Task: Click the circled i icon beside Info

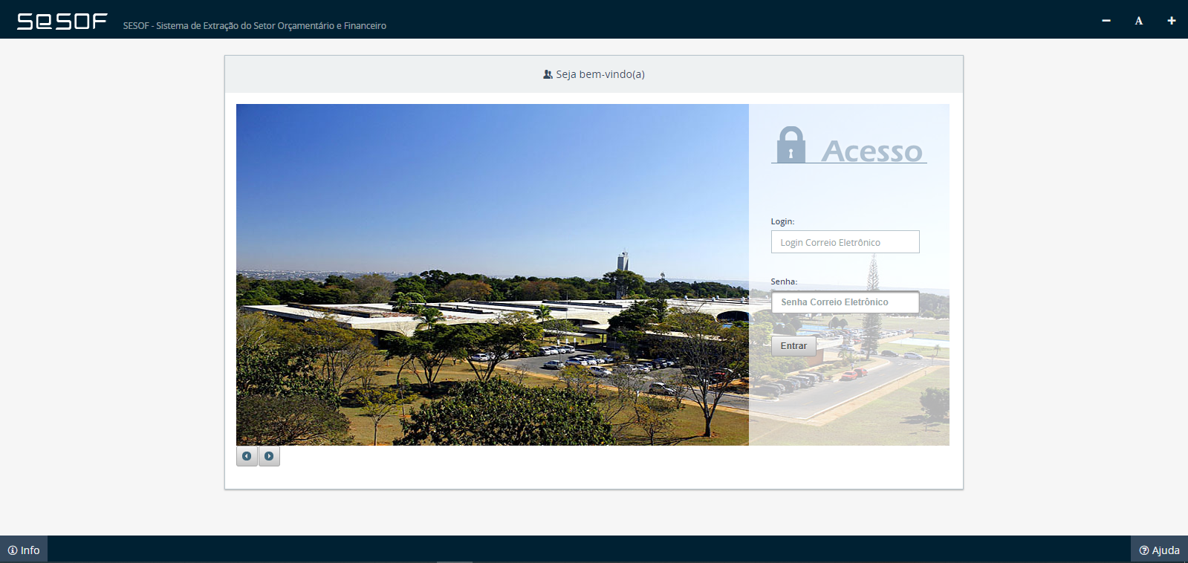Action: click(x=13, y=550)
